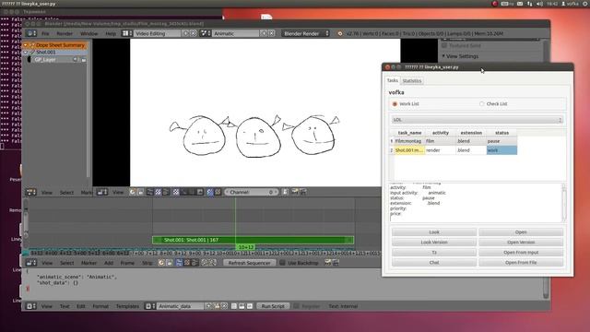Toggle line numbers display in text editor
Viewport: 590px width, 332px height.
click(234, 306)
